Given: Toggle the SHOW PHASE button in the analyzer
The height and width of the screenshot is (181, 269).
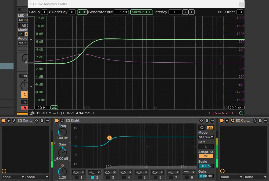Looking at the screenshot, I should point(141,12).
